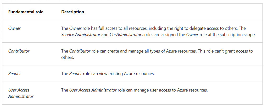The height and width of the screenshot is (108, 268).
Task: Click italic "Contributor" in the Description column
Action: (x=80, y=51)
